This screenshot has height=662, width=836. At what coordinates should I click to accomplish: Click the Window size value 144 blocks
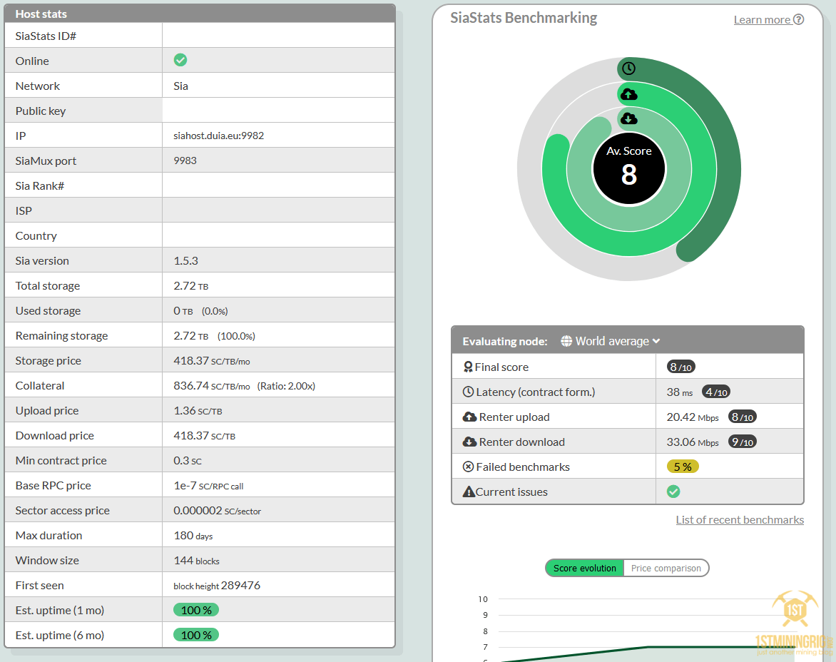point(196,560)
